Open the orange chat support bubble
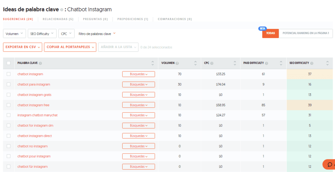Image resolution: width=335 pixels, height=172 pixels. click(x=329, y=164)
